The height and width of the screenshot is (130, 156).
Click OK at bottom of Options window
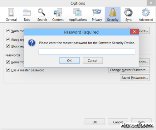coord(95,122)
